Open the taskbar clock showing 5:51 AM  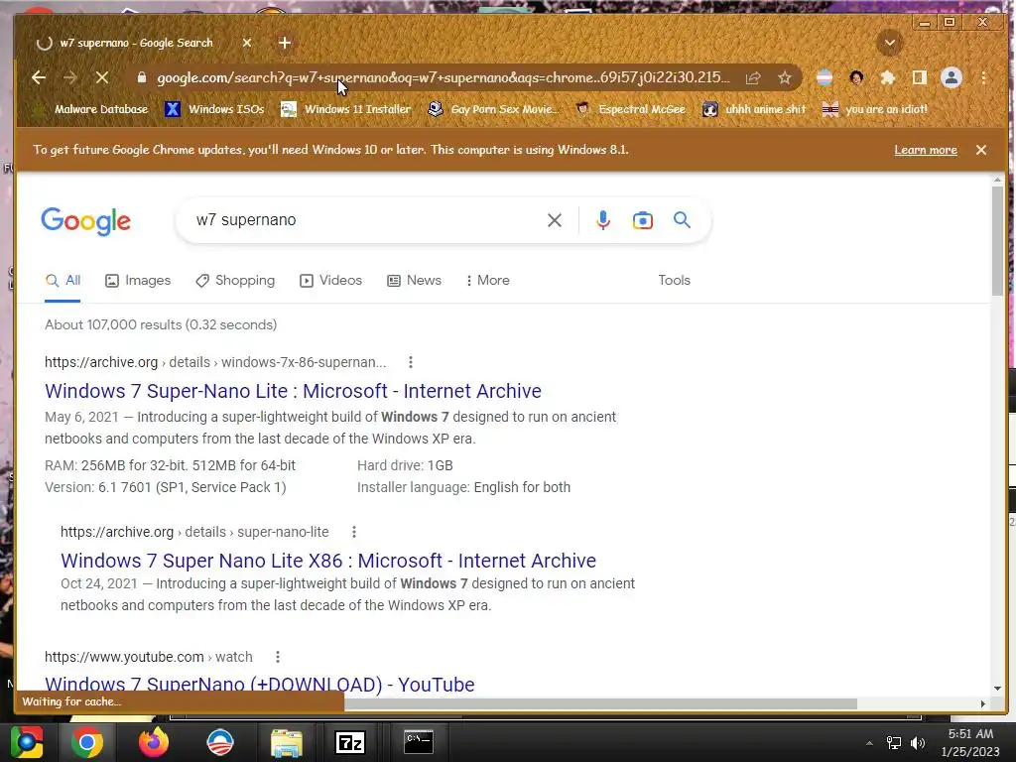(970, 742)
